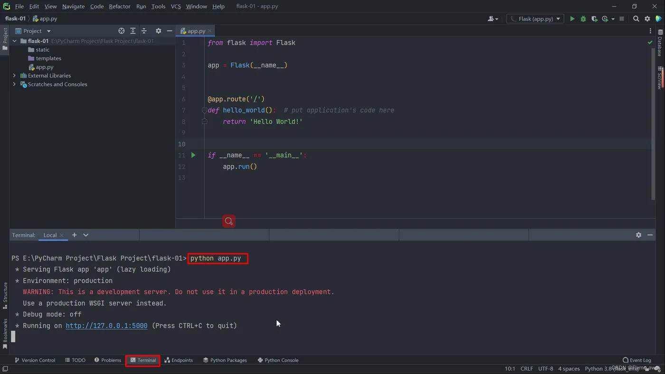
Task: Open the profiler dropdown arrow in toolbar
Action: (613, 19)
